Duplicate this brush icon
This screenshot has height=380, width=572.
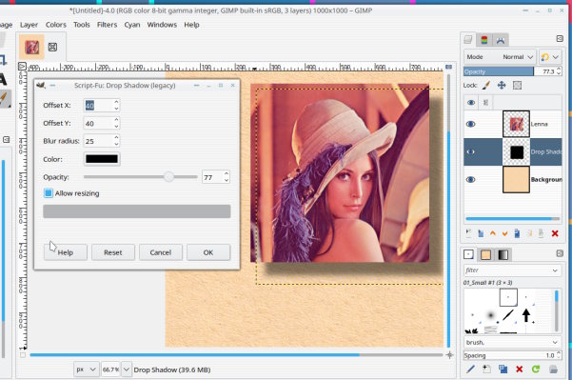pyautogui.click(x=503, y=370)
